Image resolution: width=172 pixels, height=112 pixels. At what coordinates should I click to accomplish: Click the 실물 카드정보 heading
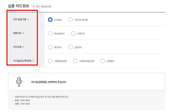click(x=18, y=6)
